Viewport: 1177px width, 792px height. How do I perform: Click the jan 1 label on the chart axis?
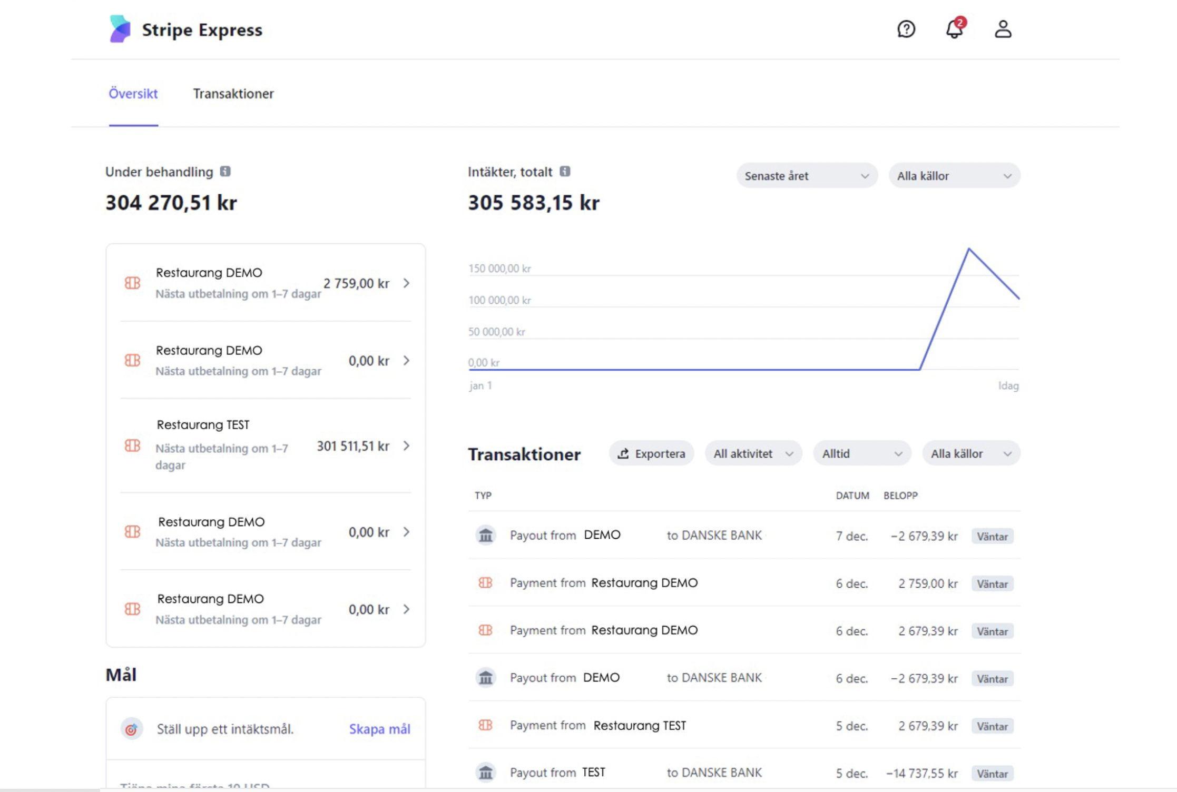[x=480, y=385]
